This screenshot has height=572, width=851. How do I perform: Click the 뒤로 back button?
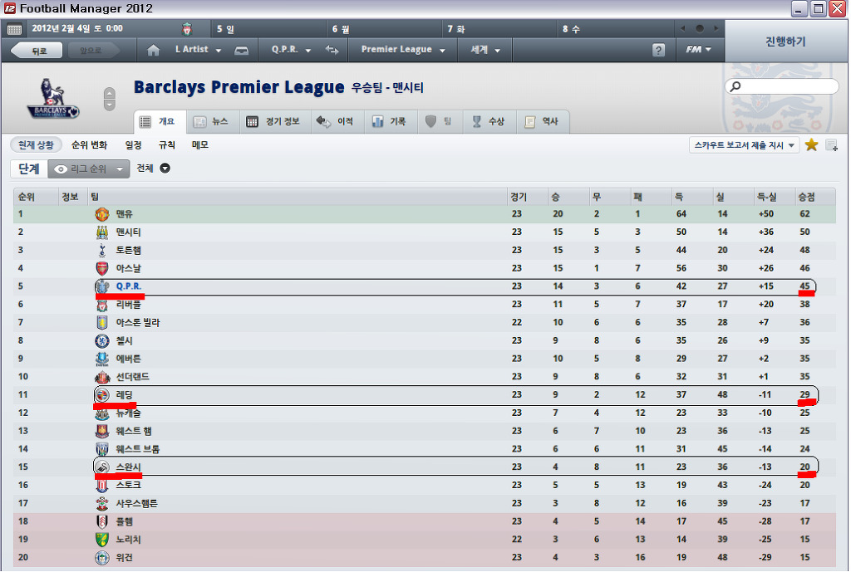click(x=40, y=51)
